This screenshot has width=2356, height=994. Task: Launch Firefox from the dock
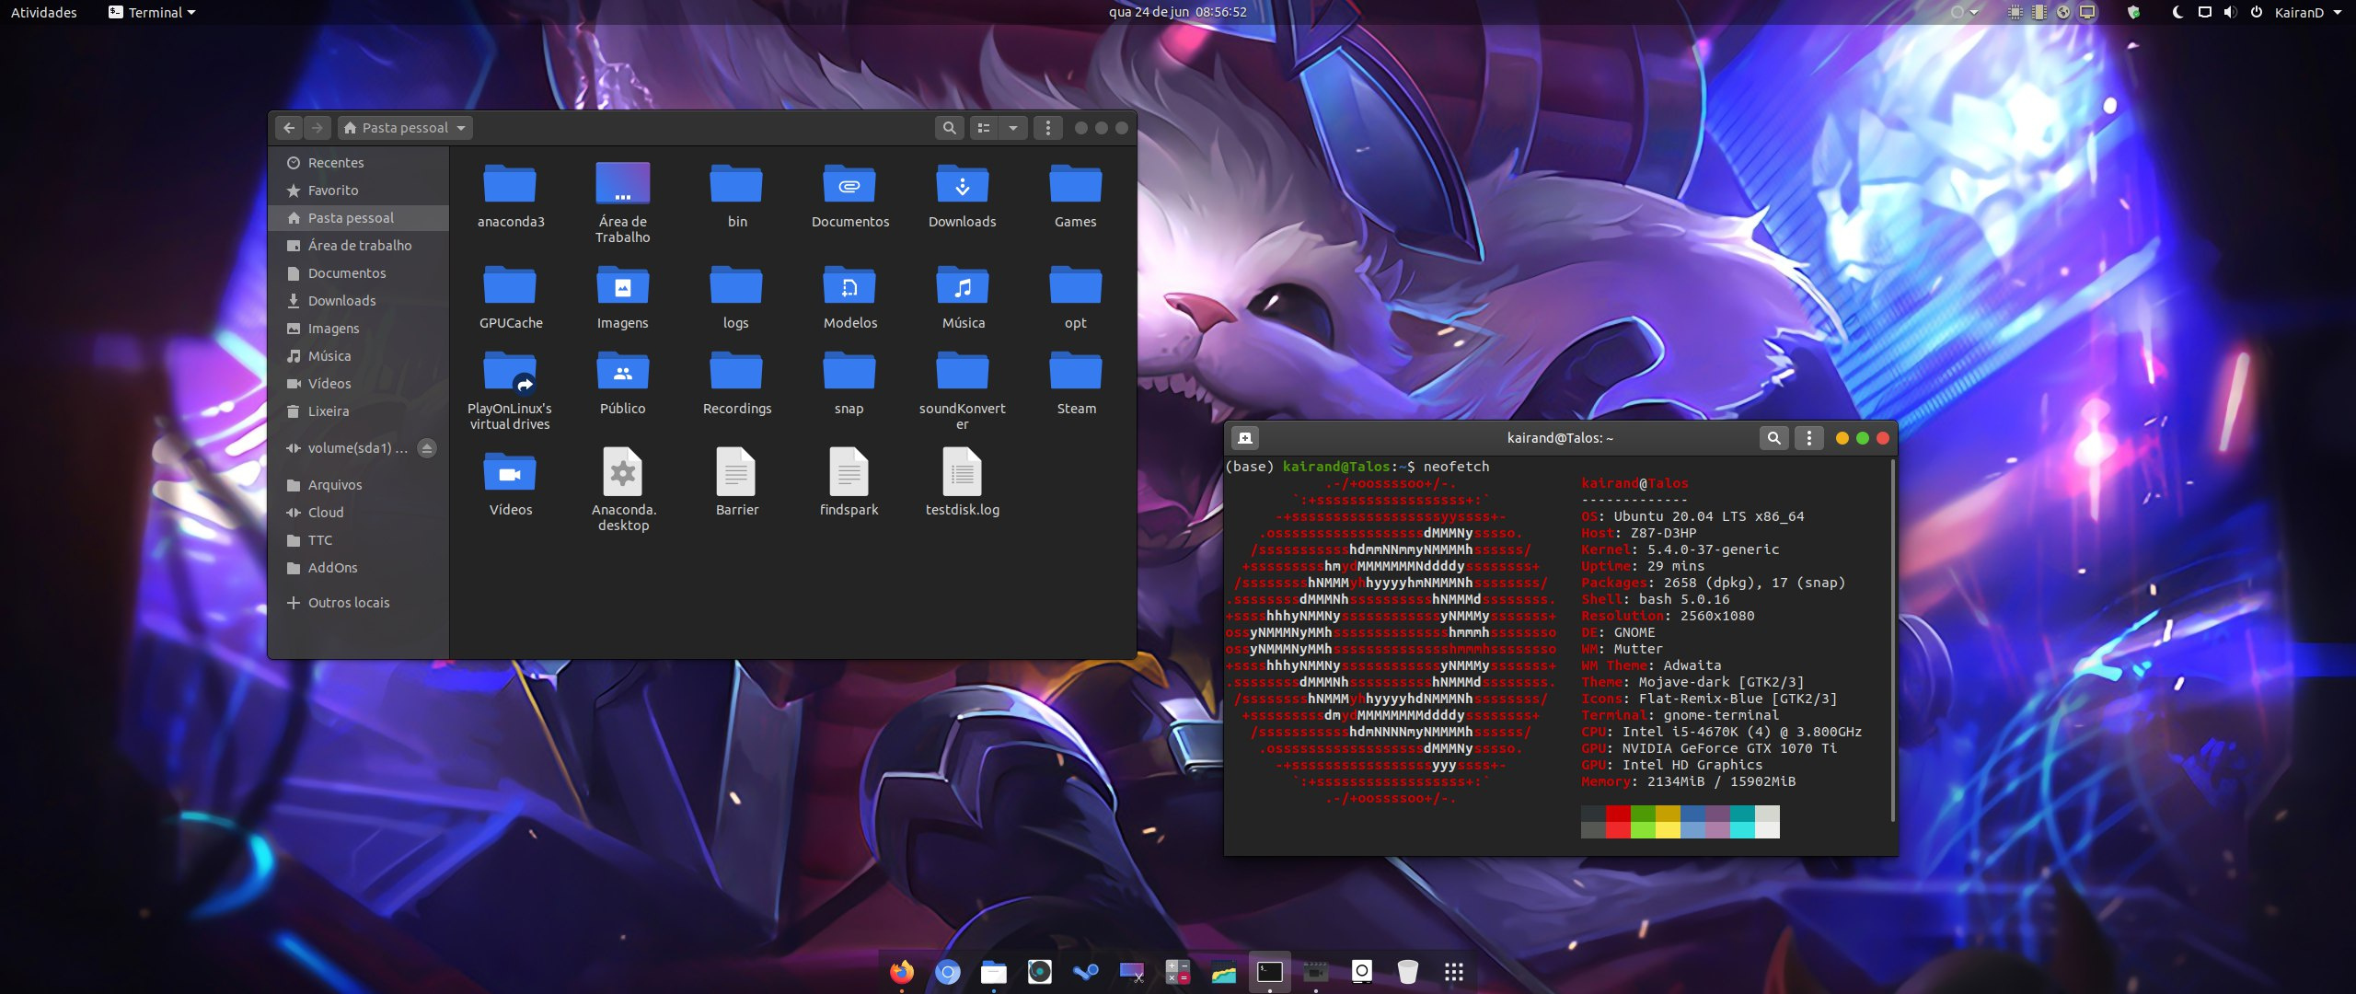902,972
